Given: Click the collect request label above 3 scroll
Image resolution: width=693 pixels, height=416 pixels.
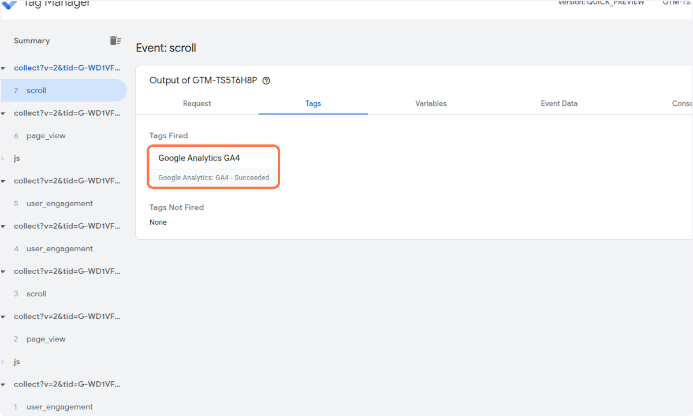Looking at the screenshot, I should [x=68, y=271].
